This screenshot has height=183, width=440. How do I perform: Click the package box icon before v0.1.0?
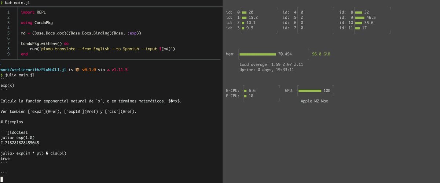coord(77,70)
